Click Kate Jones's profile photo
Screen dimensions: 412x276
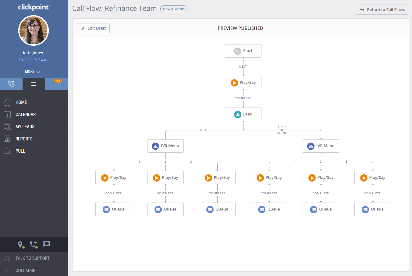(x=33, y=30)
